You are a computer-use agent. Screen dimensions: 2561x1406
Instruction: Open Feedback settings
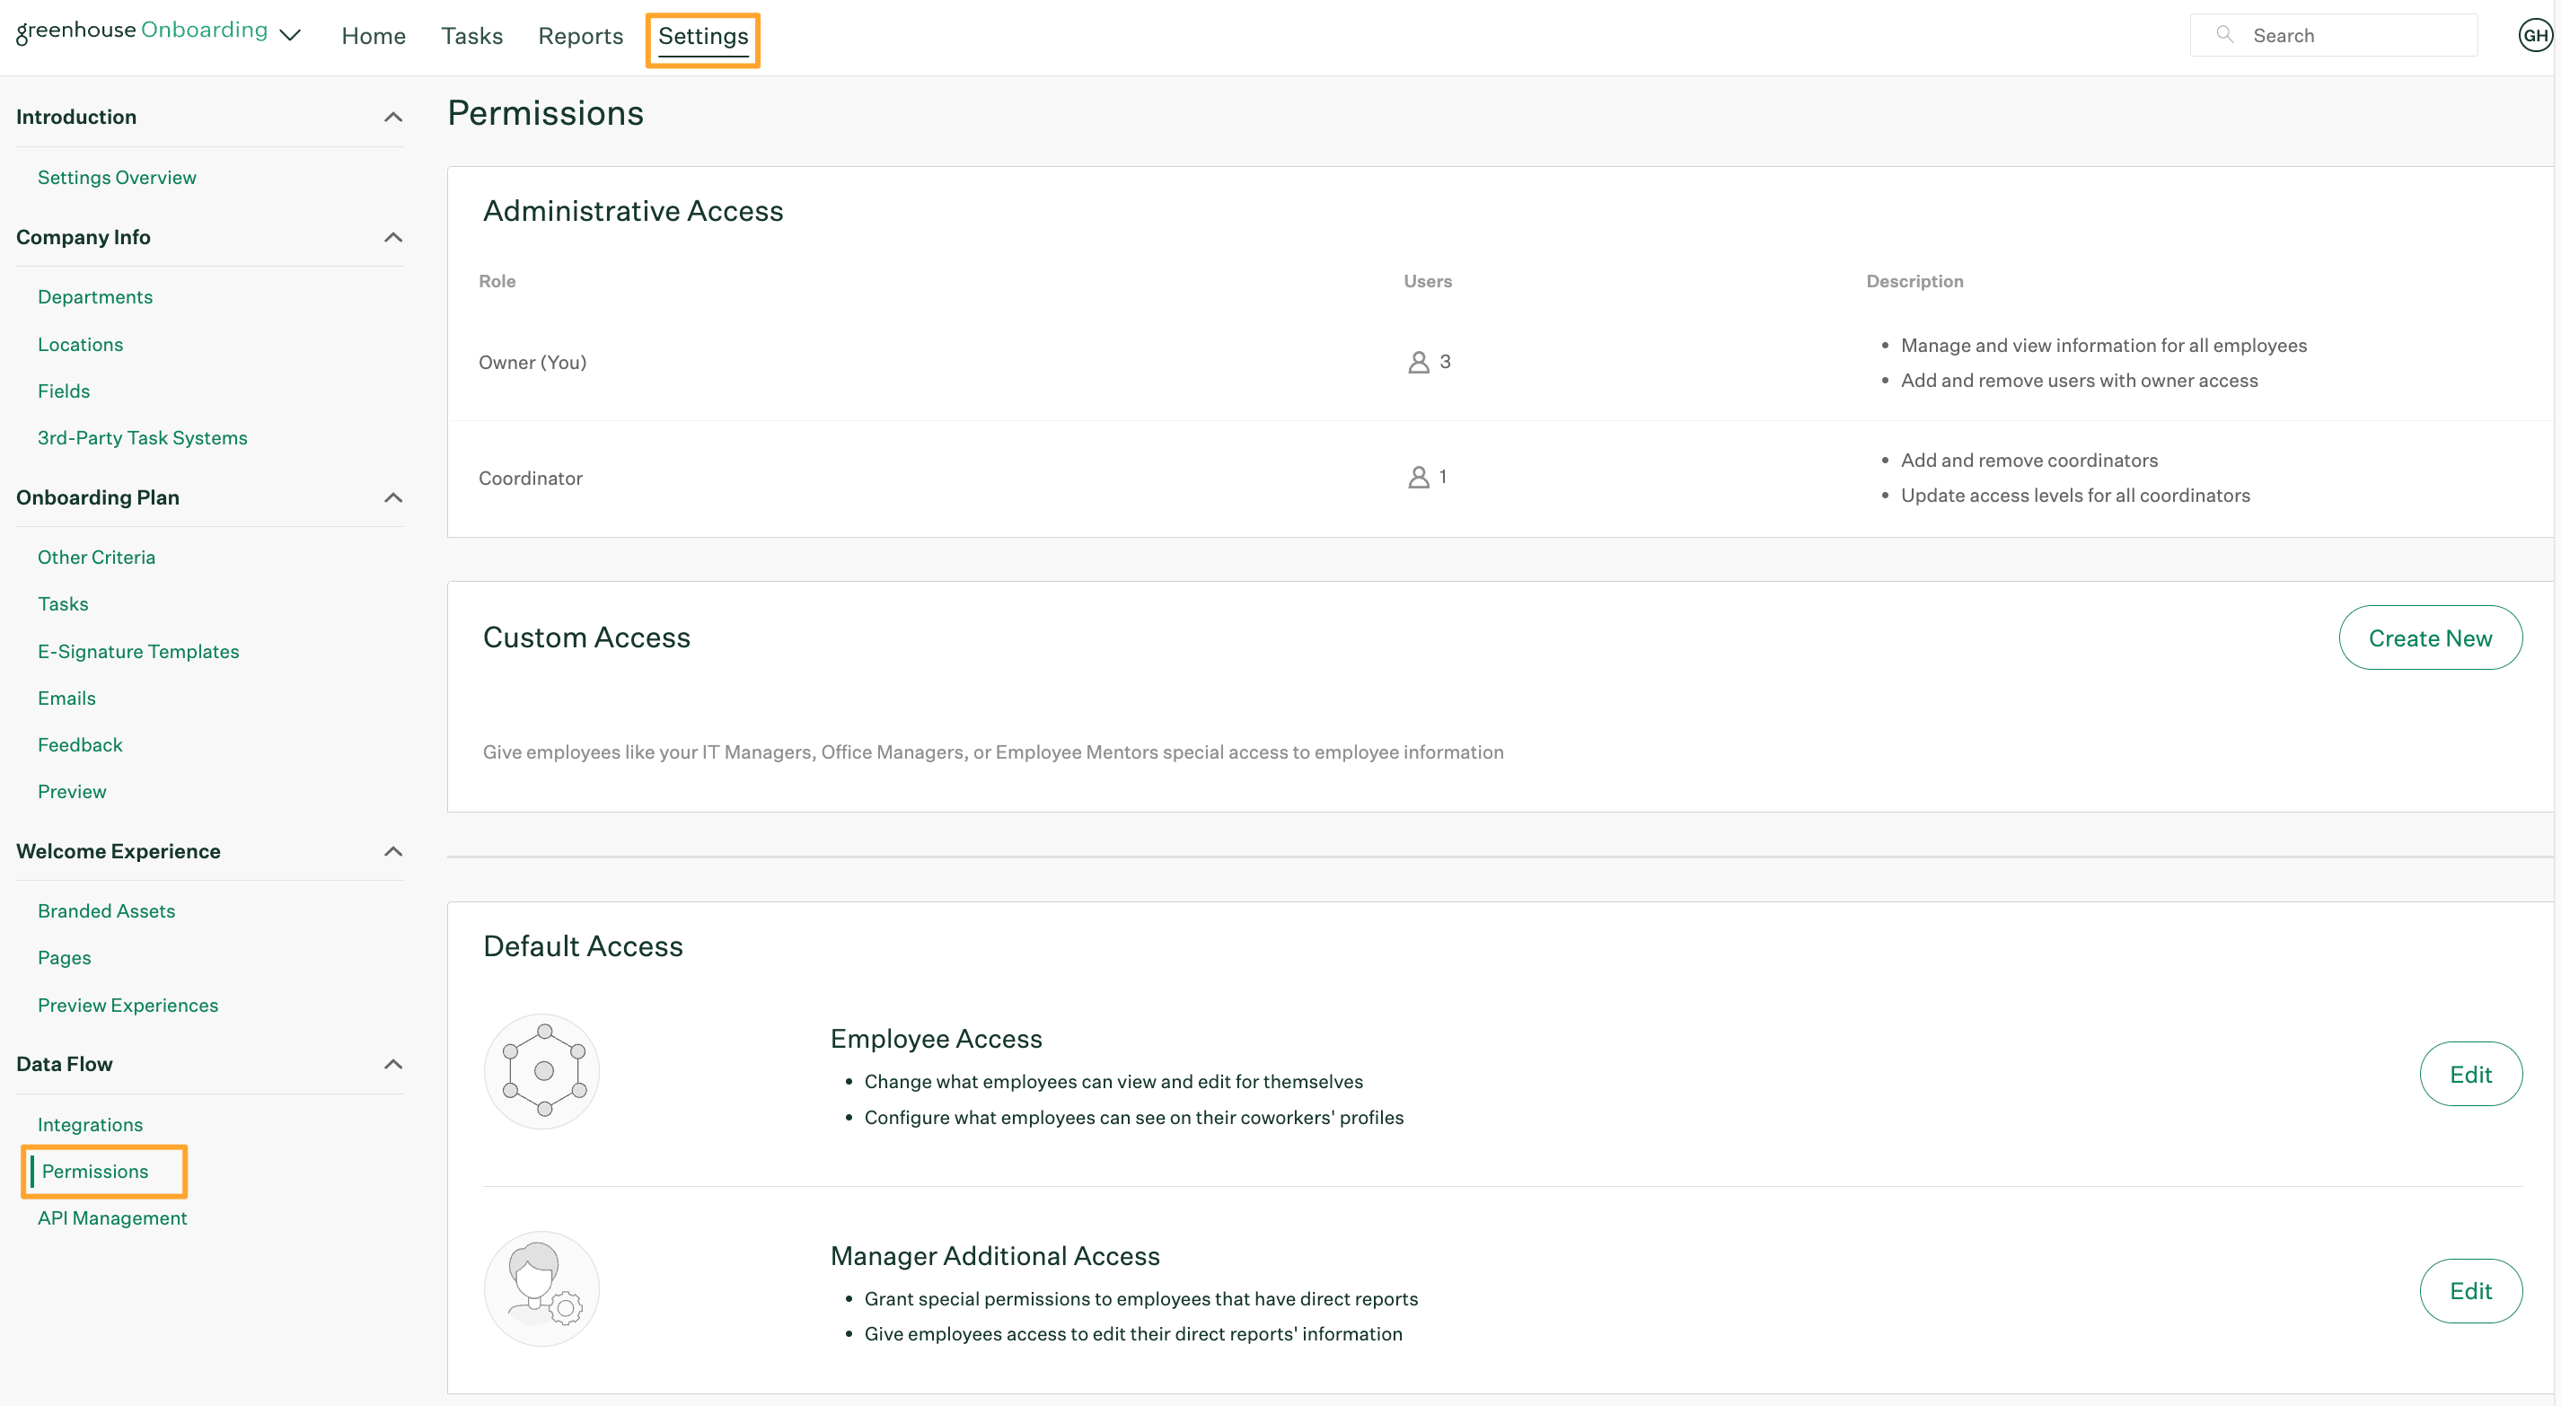[x=80, y=745]
